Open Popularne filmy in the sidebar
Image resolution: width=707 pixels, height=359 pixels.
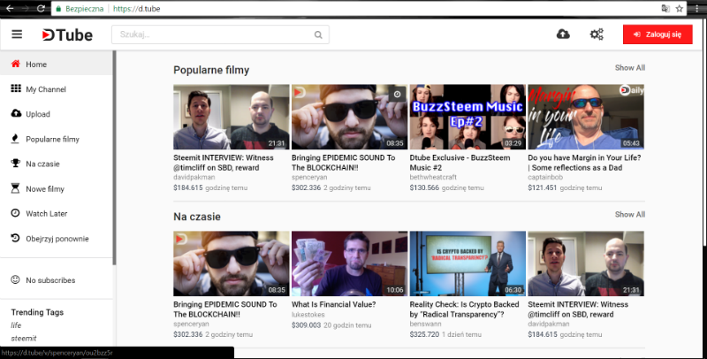click(x=57, y=139)
